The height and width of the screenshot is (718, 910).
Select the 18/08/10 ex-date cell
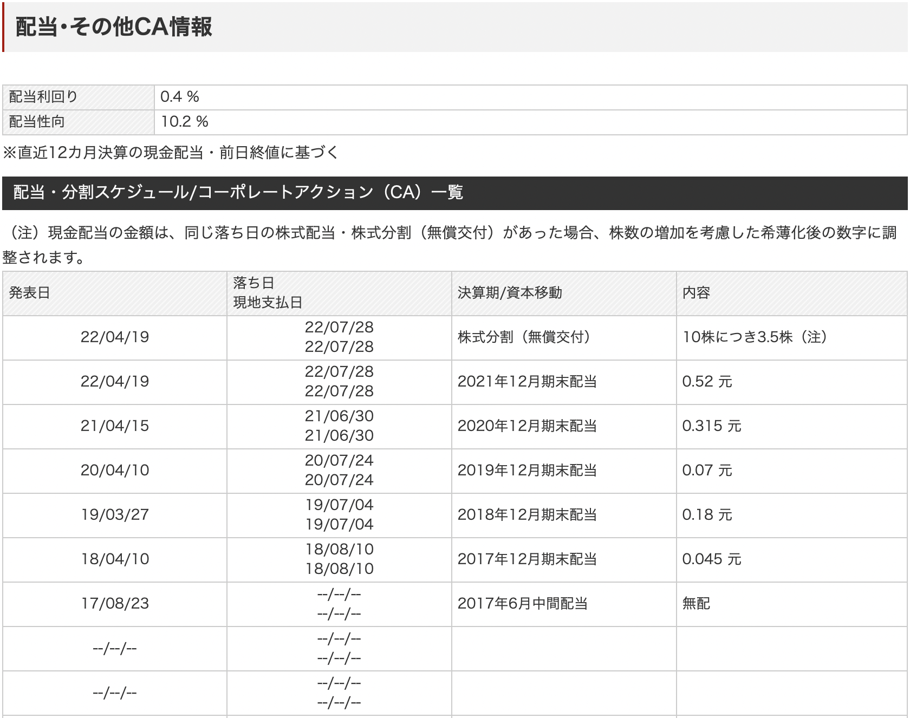click(x=339, y=559)
